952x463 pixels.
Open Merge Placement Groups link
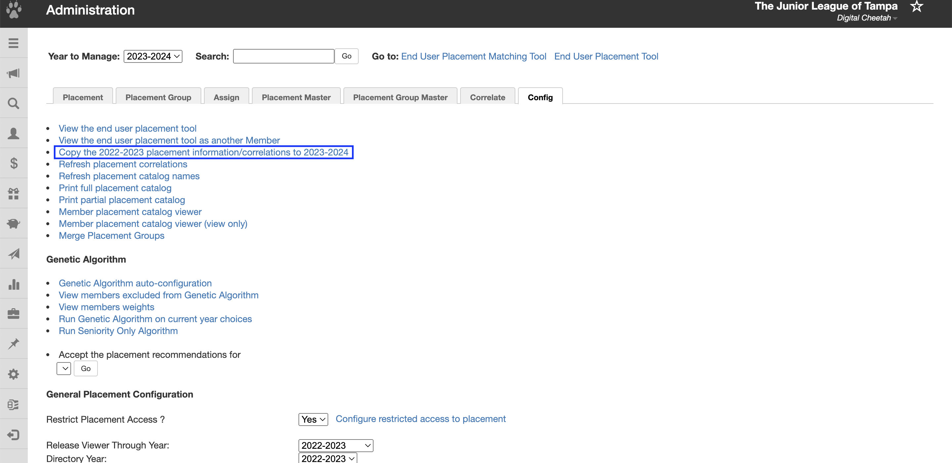112,235
